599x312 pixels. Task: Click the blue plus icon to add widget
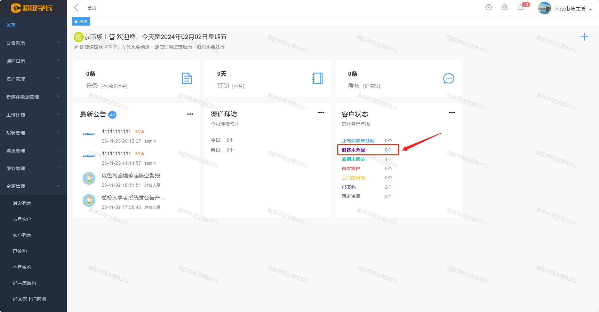click(x=584, y=37)
